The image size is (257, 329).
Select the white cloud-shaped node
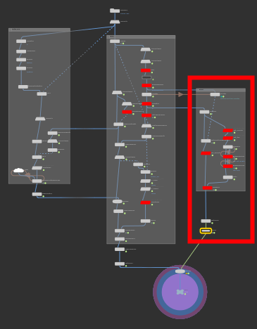[x=18, y=170]
